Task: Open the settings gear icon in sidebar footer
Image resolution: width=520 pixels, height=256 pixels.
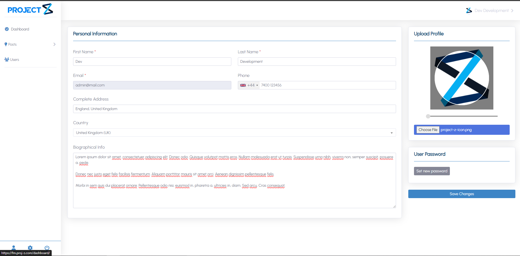Action: (30, 248)
